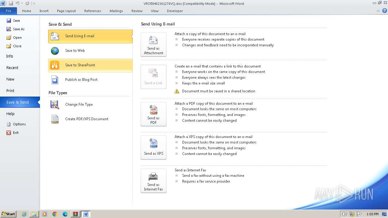Click the Send as PDF button
Screen dimensions: 388x218
(153, 114)
